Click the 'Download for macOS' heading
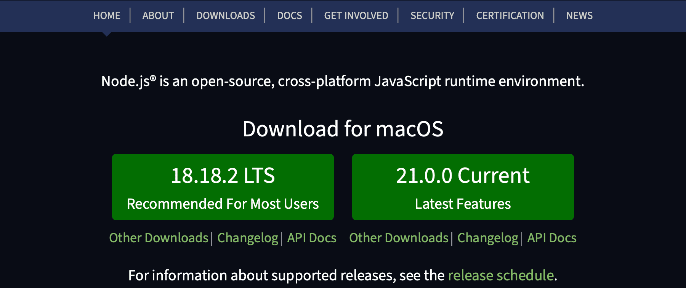The image size is (686, 288). [x=343, y=129]
